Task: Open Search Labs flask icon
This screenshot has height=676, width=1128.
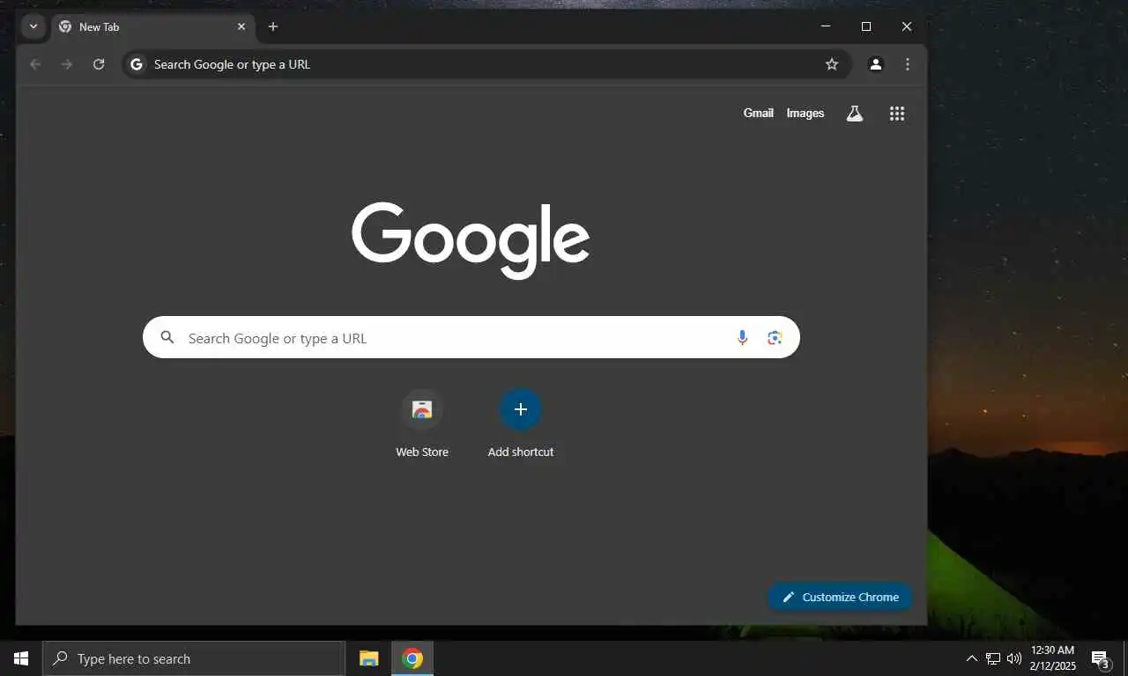Action: (854, 114)
